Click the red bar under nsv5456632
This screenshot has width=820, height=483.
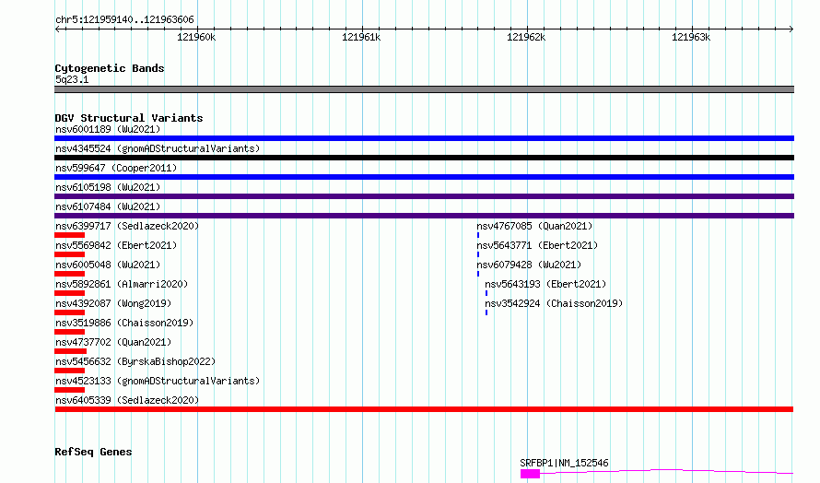[69, 371]
